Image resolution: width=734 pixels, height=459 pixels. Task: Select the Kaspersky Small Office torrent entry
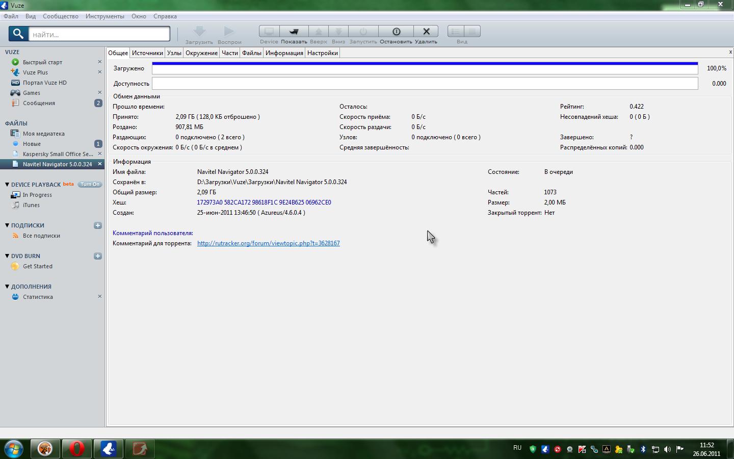[x=58, y=154]
